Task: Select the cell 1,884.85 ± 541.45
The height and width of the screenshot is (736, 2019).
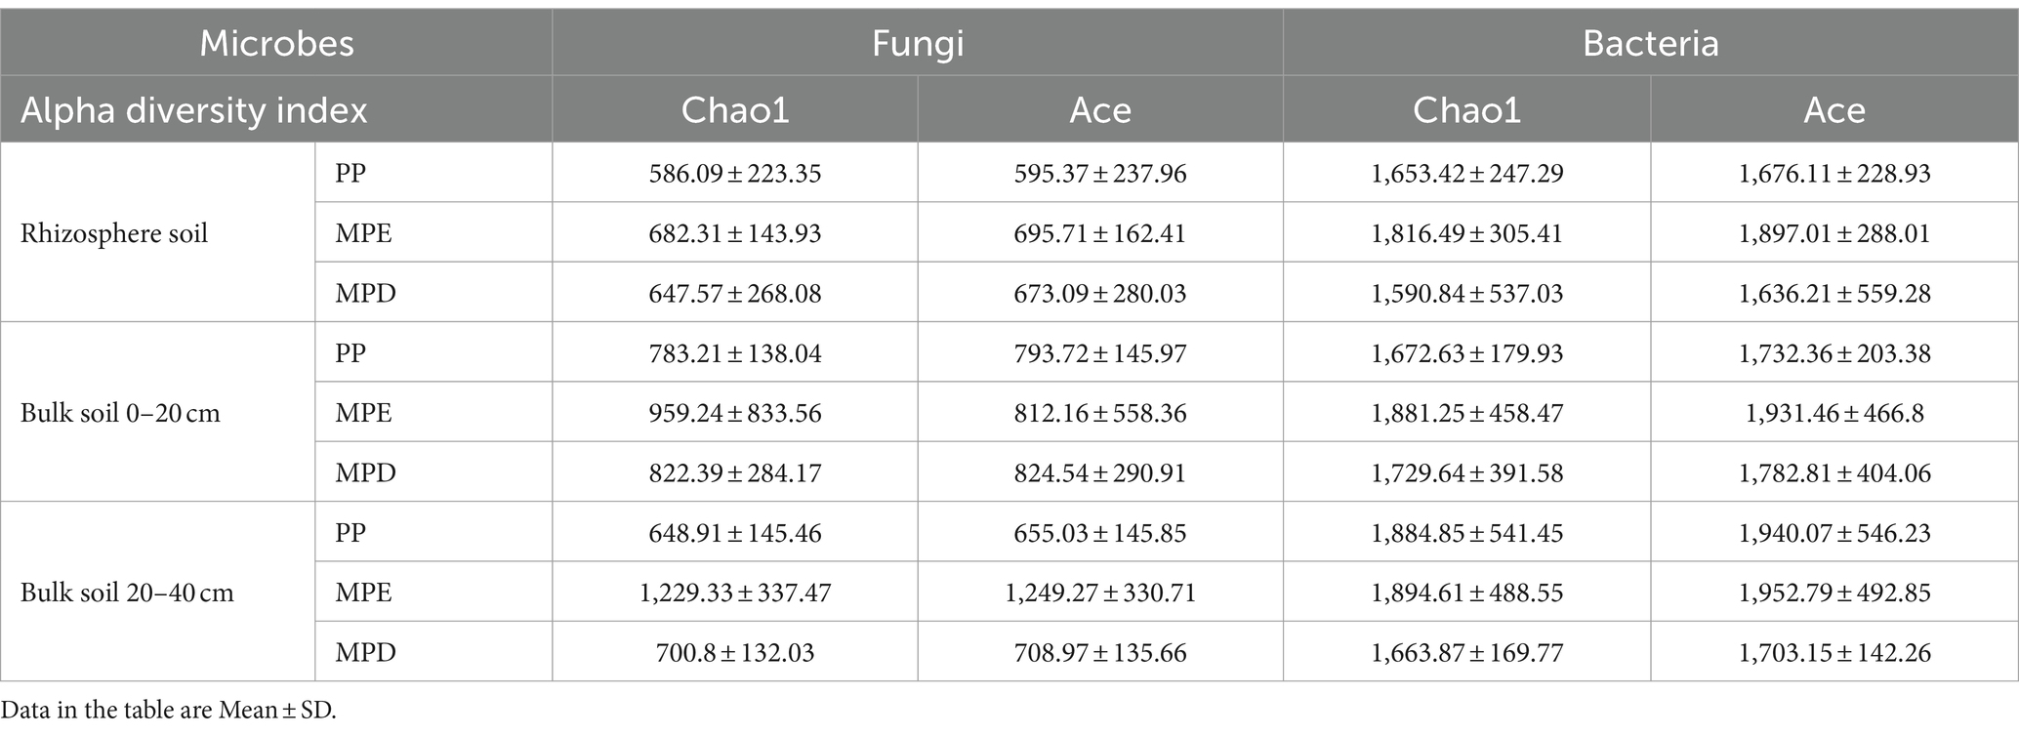Action: click(1467, 533)
